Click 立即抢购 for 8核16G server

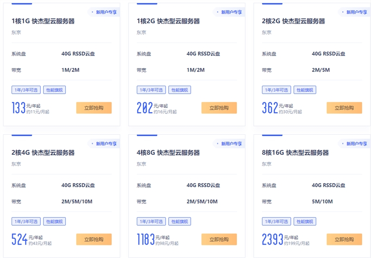(x=344, y=239)
